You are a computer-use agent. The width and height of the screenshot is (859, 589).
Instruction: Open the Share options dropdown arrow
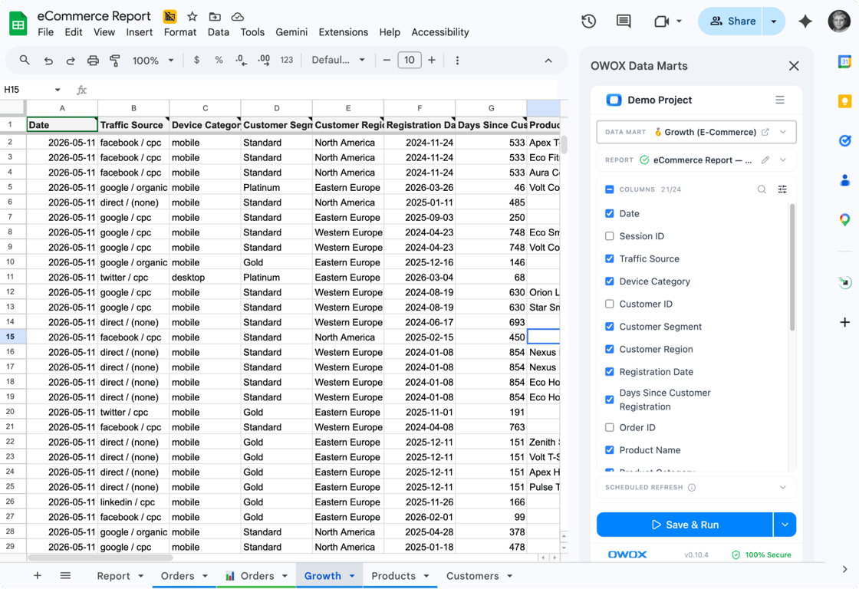tap(774, 21)
